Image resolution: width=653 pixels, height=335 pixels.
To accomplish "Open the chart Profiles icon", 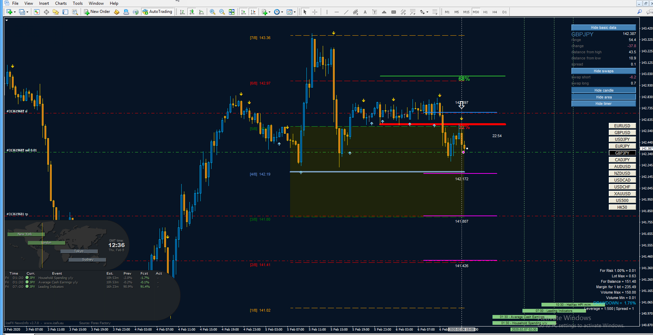I will point(22,12).
